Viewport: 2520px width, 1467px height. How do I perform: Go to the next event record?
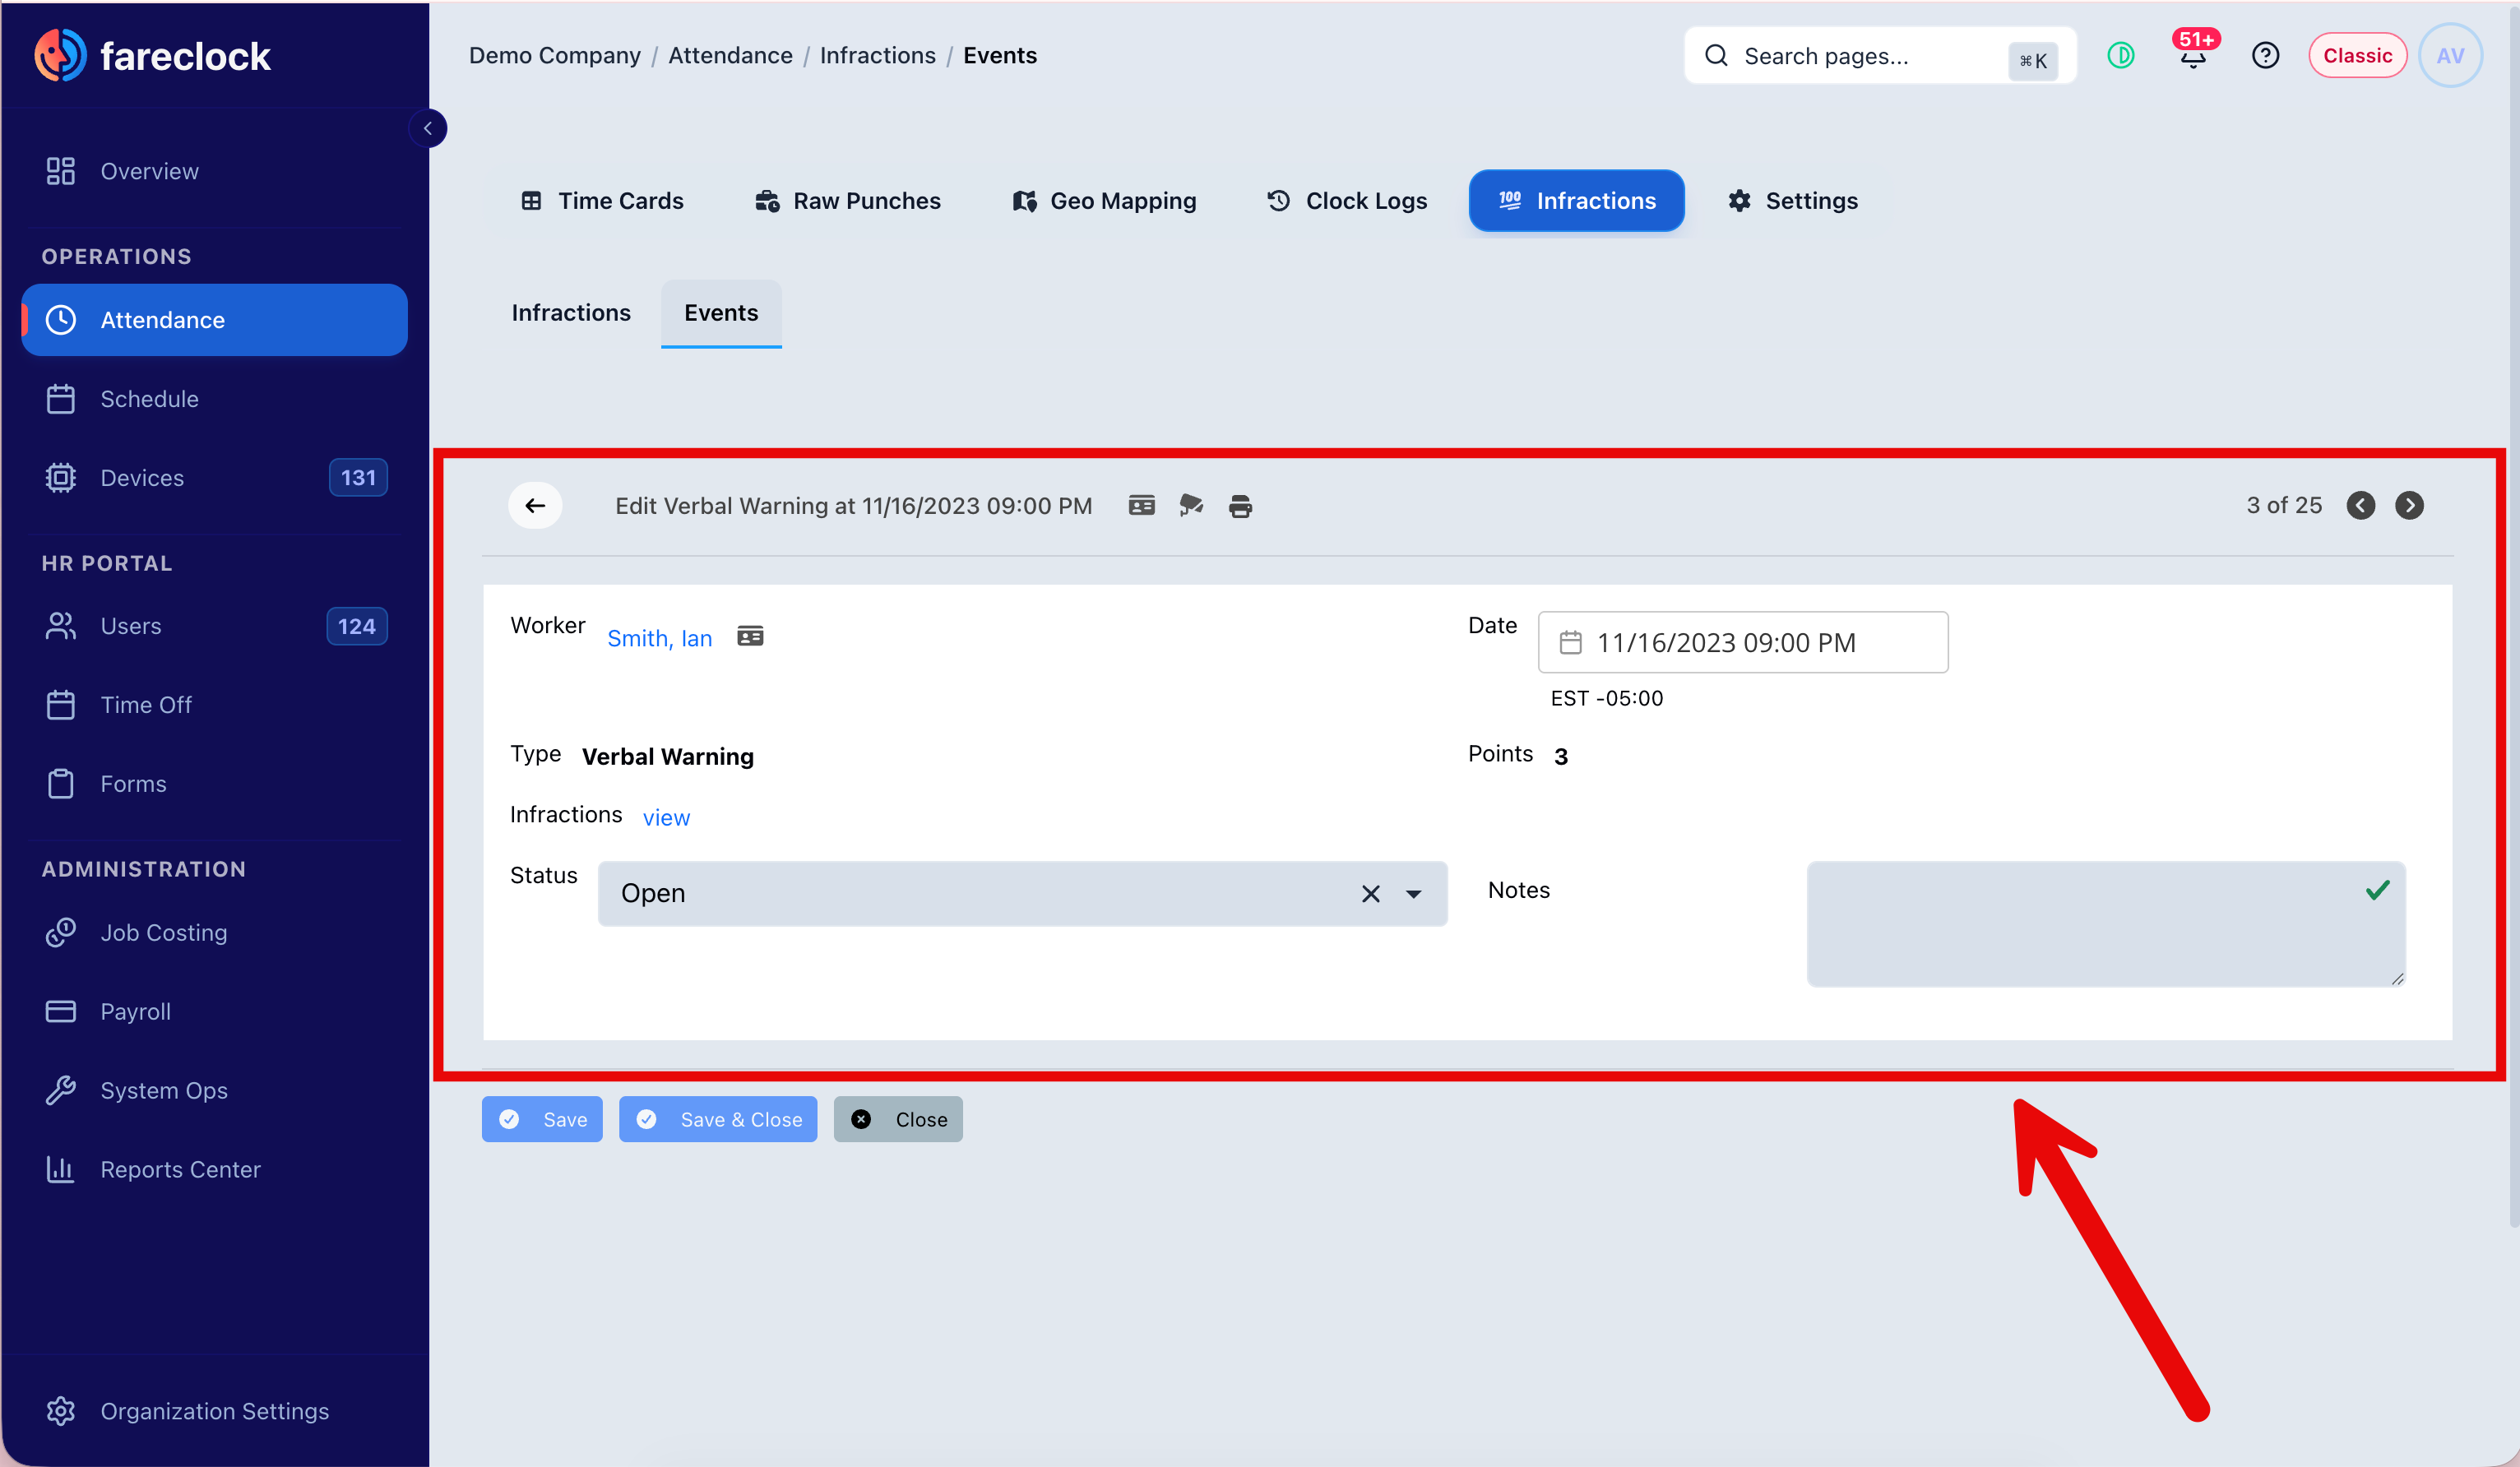(2409, 505)
